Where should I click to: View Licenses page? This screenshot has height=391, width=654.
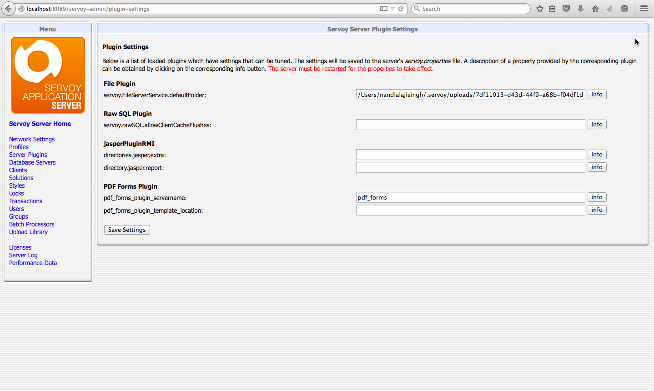click(x=20, y=247)
